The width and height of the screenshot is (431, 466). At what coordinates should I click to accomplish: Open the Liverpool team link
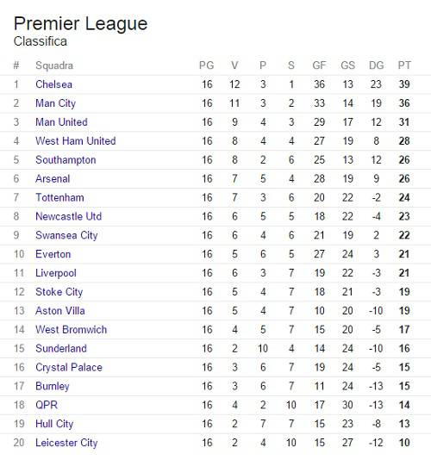56,273
